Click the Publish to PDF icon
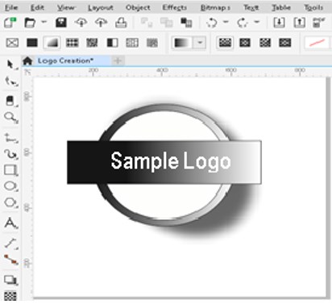 [x=319, y=23]
